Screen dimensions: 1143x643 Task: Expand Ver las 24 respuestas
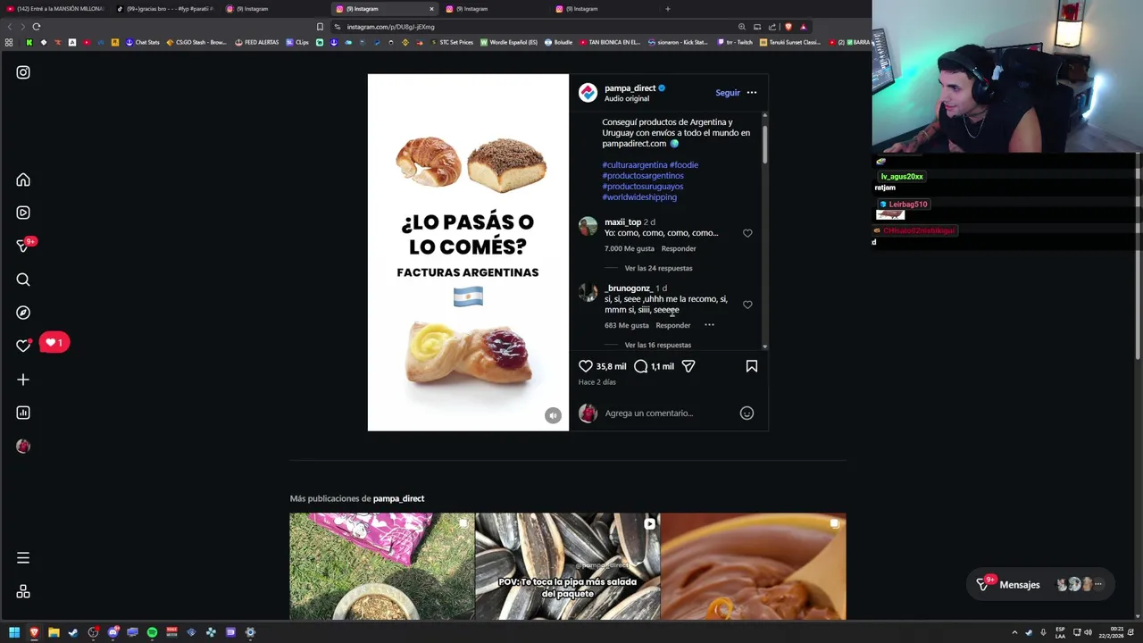pos(658,268)
